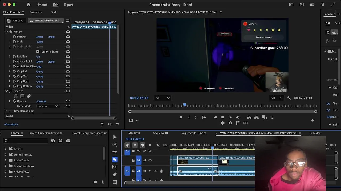Click Add Marker in the timeline toolbar

tap(150, 145)
